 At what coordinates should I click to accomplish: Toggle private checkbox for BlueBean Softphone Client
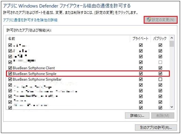coord(141,68)
